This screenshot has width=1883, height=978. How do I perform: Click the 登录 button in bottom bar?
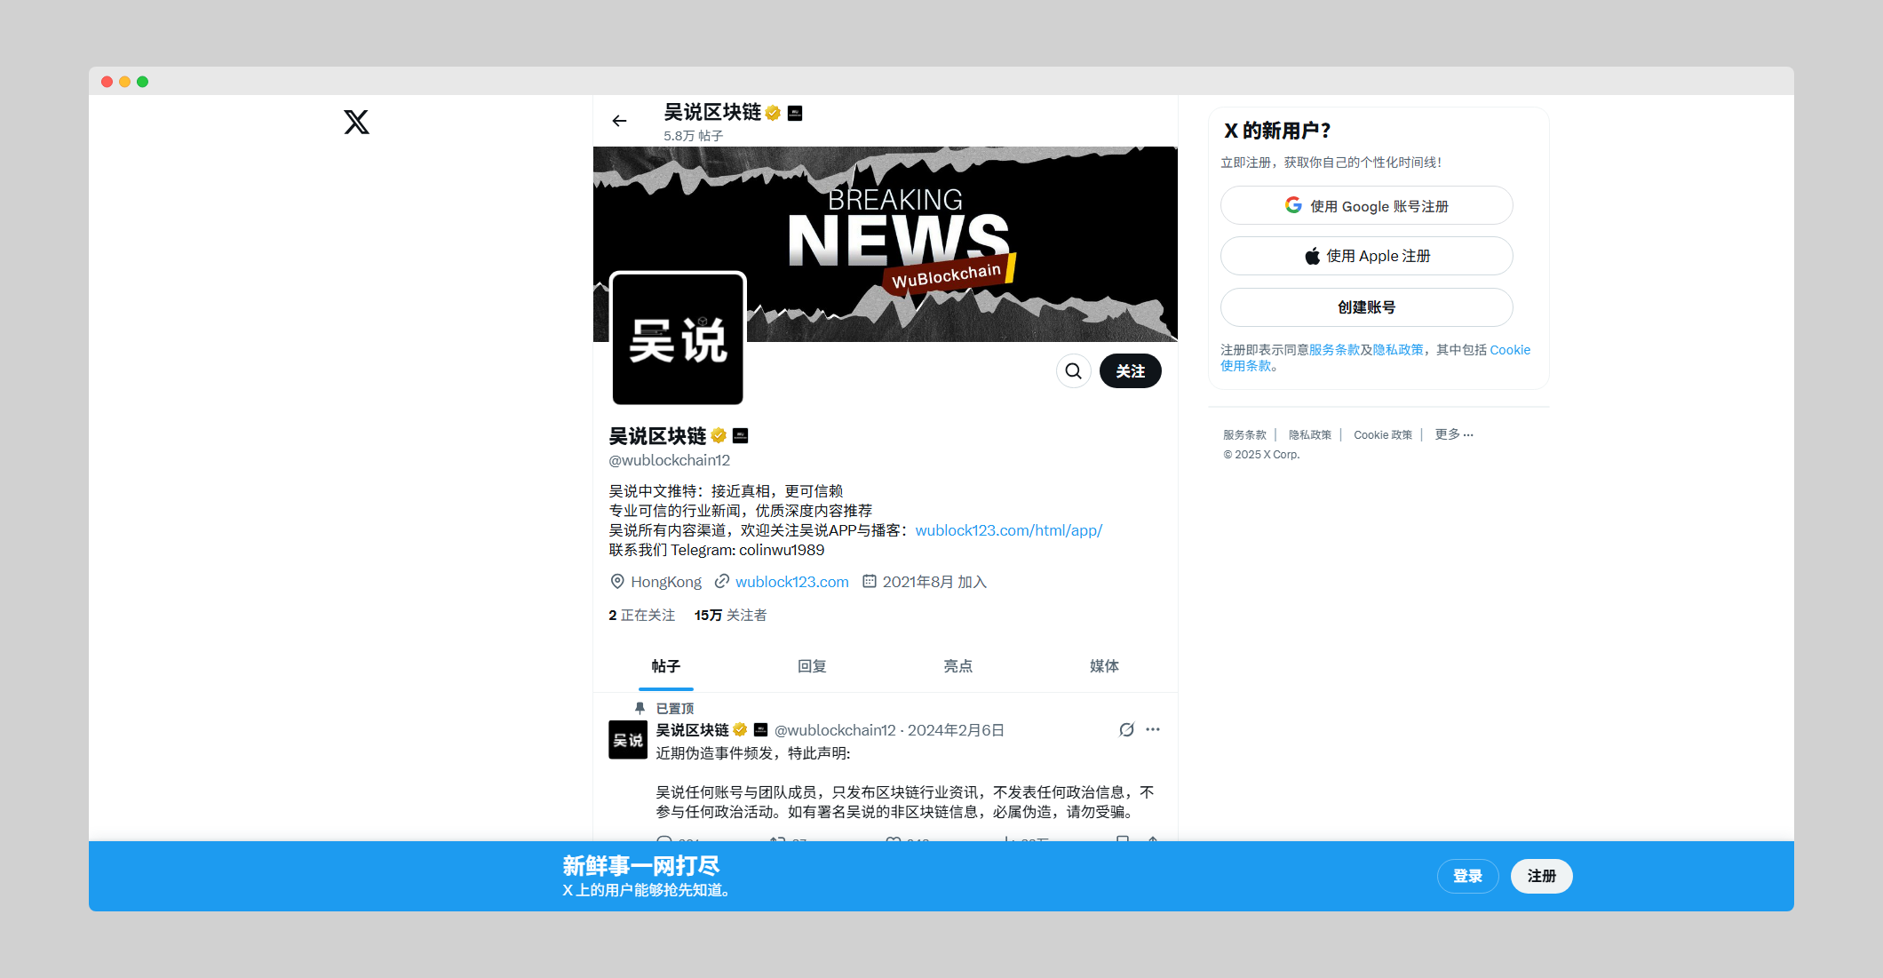point(1467,876)
